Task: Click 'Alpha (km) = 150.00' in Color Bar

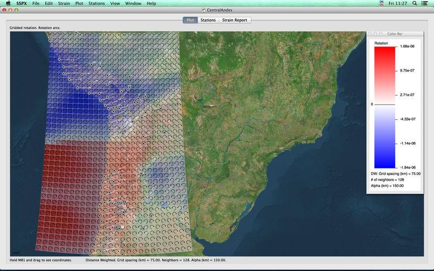Action: tap(387, 186)
